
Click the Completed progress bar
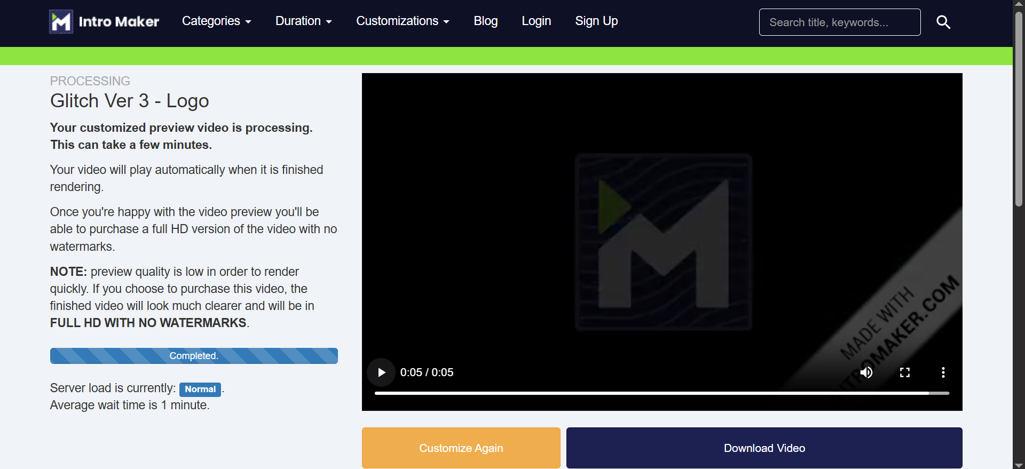tap(194, 356)
